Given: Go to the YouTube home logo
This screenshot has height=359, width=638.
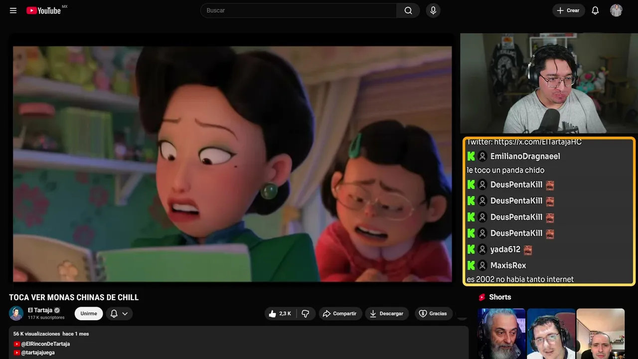Looking at the screenshot, I should tap(44, 10).
